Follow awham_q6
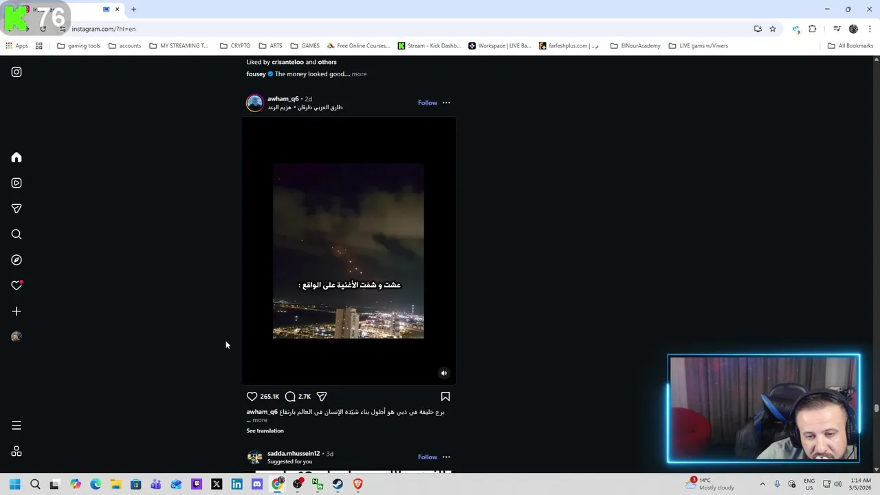The width and height of the screenshot is (880, 495). pos(428,102)
